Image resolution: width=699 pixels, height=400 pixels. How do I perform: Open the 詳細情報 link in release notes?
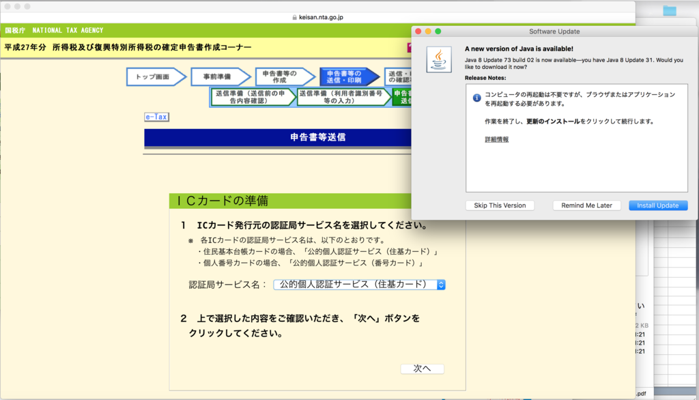(497, 139)
